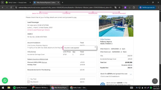Click the page vertical scrollbar
Image resolution: width=161 pixels, height=90 pixels.
pyautogui.click(x=160, y=43)
